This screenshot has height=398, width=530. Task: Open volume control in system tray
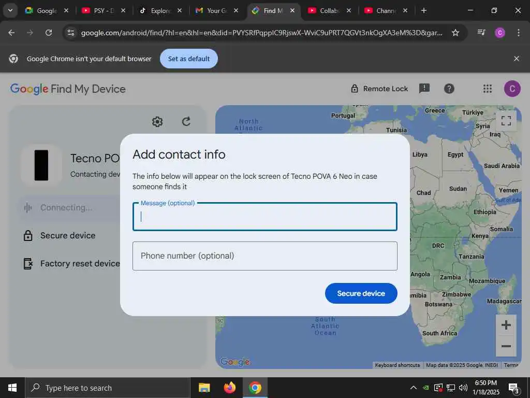463,388
